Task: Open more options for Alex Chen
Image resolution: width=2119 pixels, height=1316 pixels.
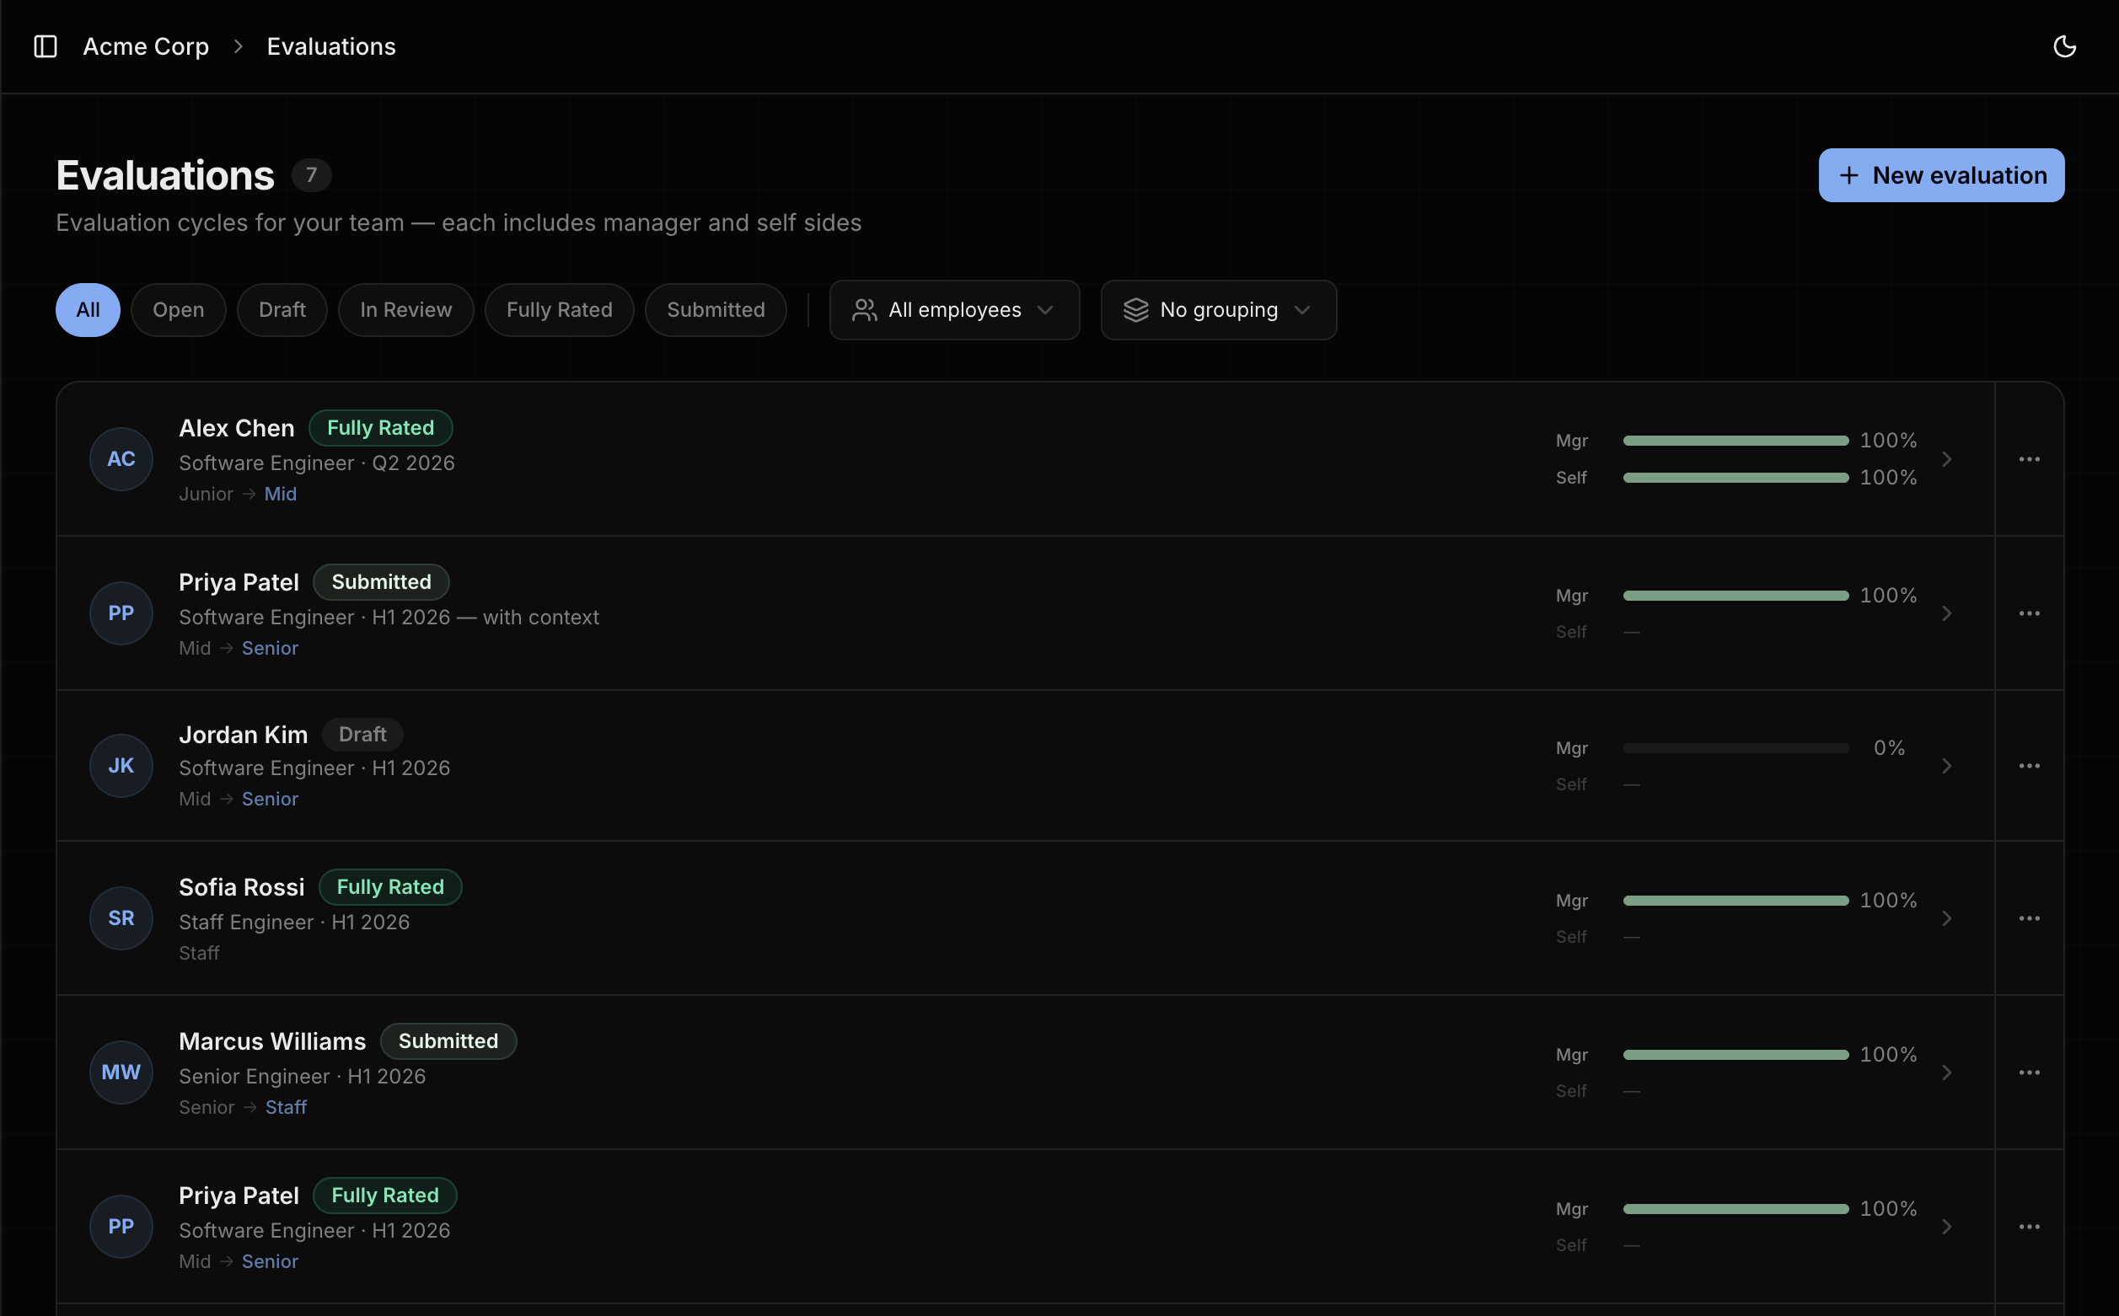Action: pos(2029,458)
